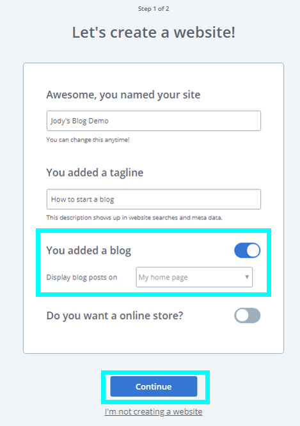Viewport: 300px width, 426px height.
Task: Click the "You added a tagline" heading
Action: click(x=95, y=173)
